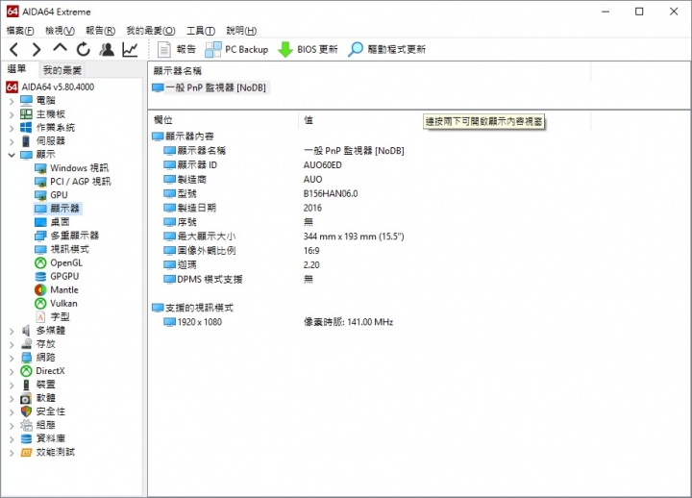Screen dimensions: 692x498
Task: Select AIDA64 v5.80.4000 root tree item
Action: point(58,87)
